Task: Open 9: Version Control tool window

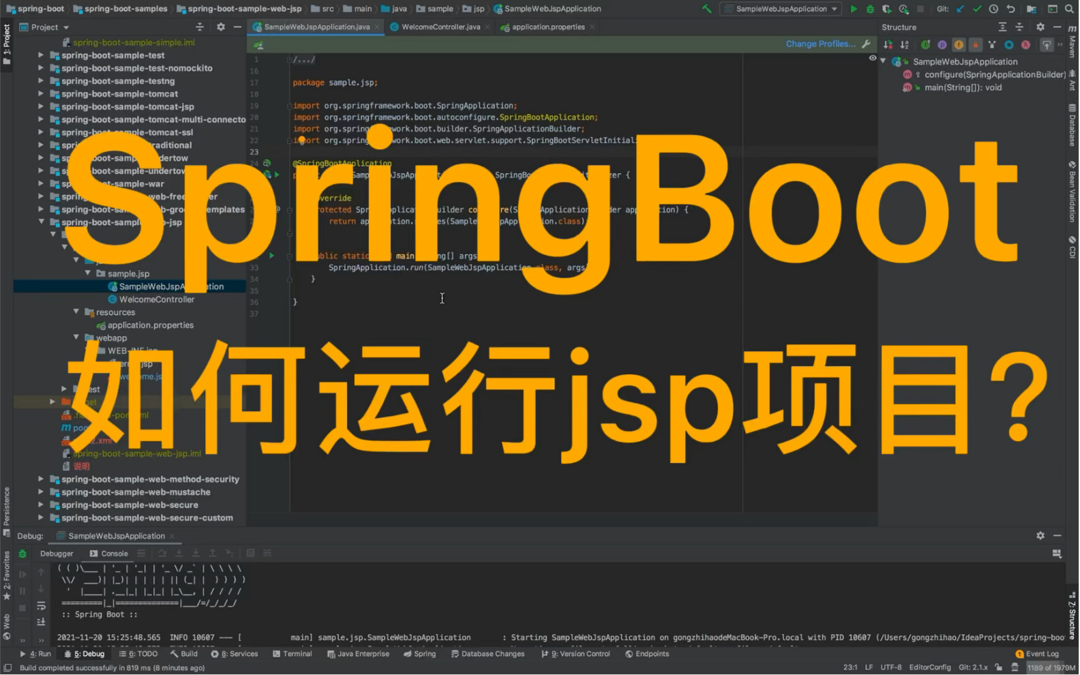Action: pos(576,654)
